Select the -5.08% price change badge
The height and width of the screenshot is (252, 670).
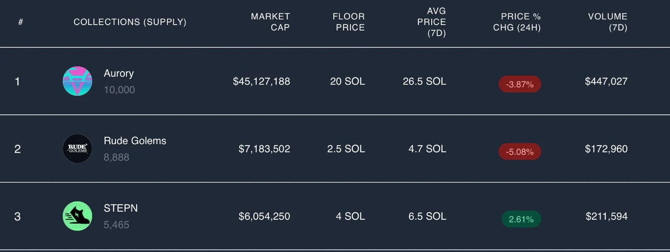click(520, 152)
